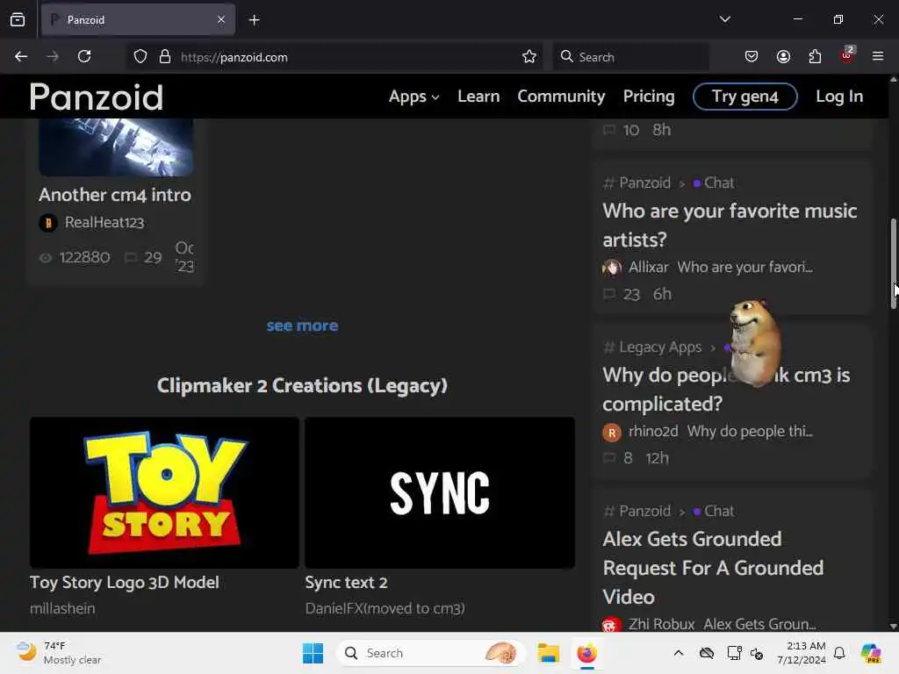
Task: Go back to the previous page
Action: [21, 57]
